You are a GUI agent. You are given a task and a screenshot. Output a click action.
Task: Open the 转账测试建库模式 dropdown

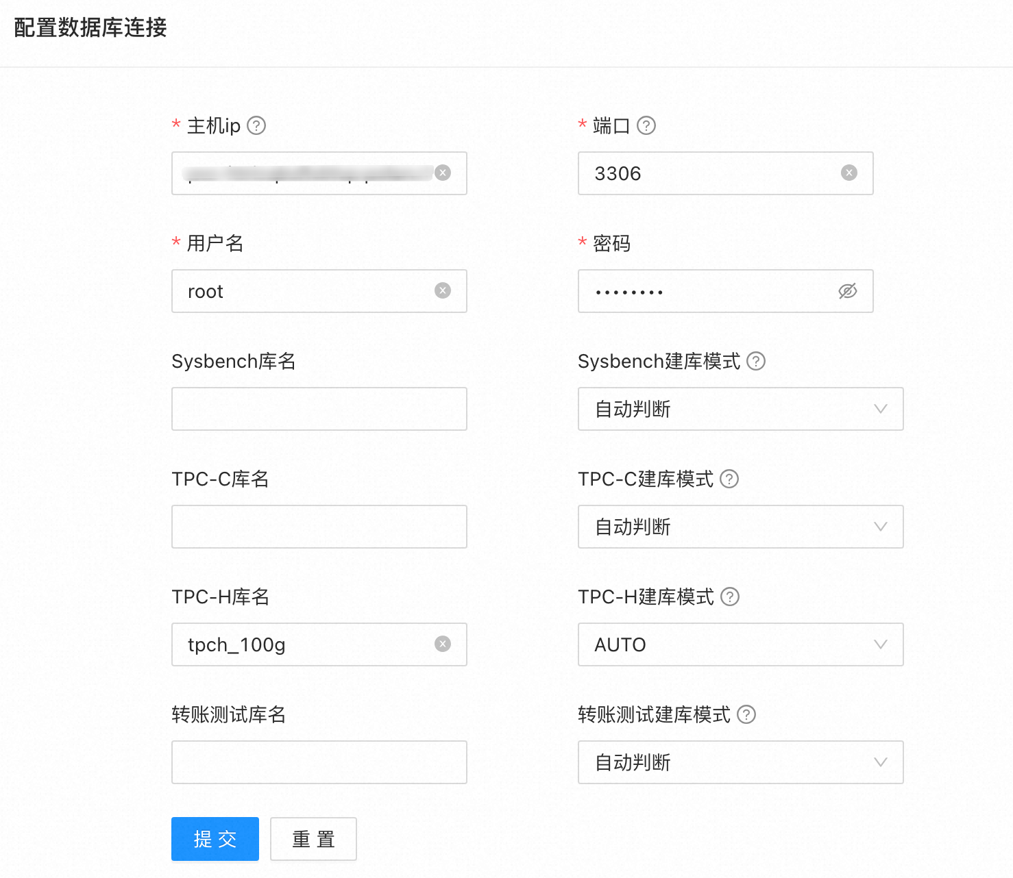coord(740,762)
